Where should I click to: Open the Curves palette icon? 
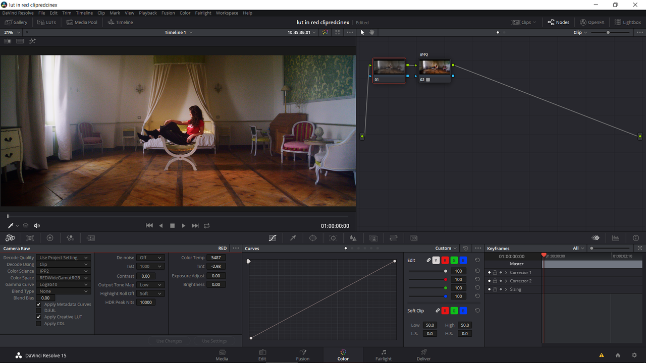(x=273, y=238)
